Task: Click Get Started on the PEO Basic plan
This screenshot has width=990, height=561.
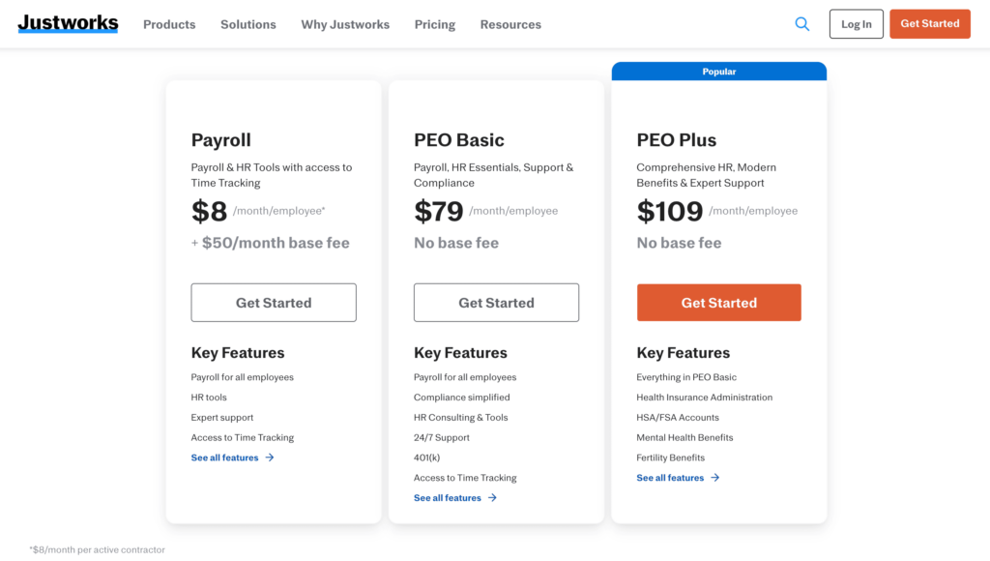Action: click(x=496, y=302)
